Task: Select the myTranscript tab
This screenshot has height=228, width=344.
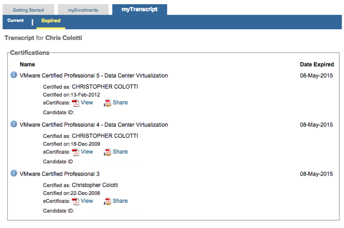Action: (139, 10)
